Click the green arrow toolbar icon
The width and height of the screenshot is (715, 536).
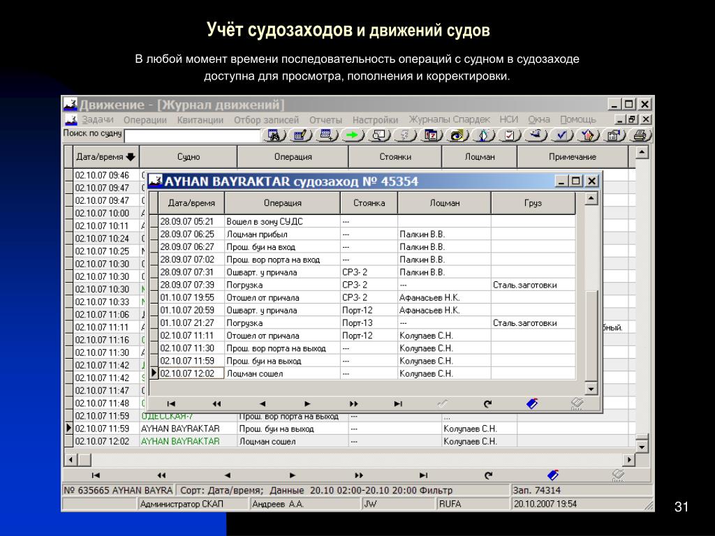pyautogui.click(x=353, y=135)
